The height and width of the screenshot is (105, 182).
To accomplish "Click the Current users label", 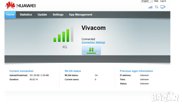I will point(72,80).
